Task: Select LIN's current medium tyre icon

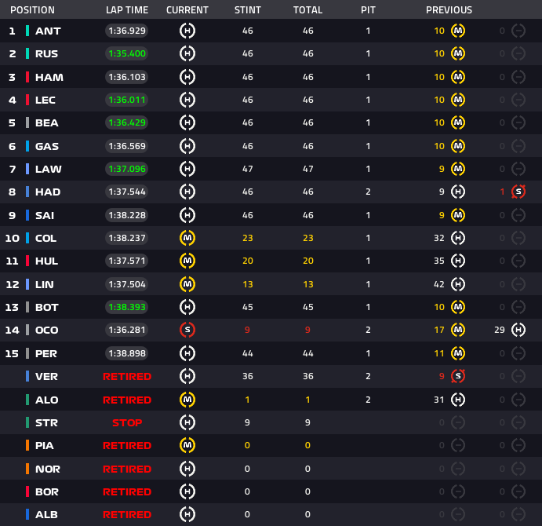Action: [x=187, y=283]
